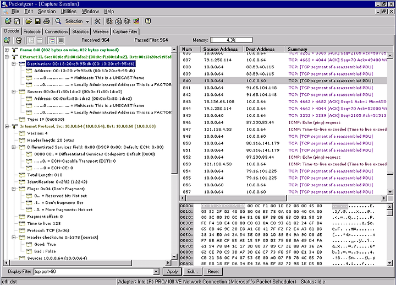396x285 pixels.
Task: Select packet 846 ICMP Echo request row
Action: coord(283,122)
